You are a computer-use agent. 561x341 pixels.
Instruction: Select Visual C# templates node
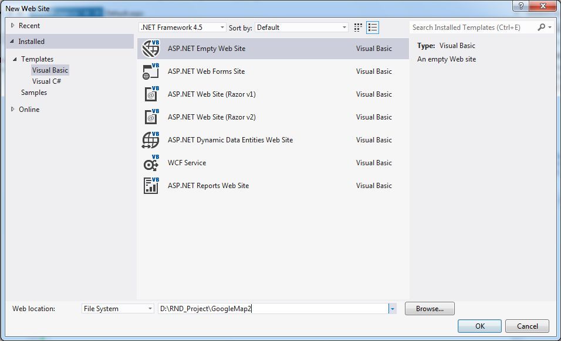click(x=46, y=81)
